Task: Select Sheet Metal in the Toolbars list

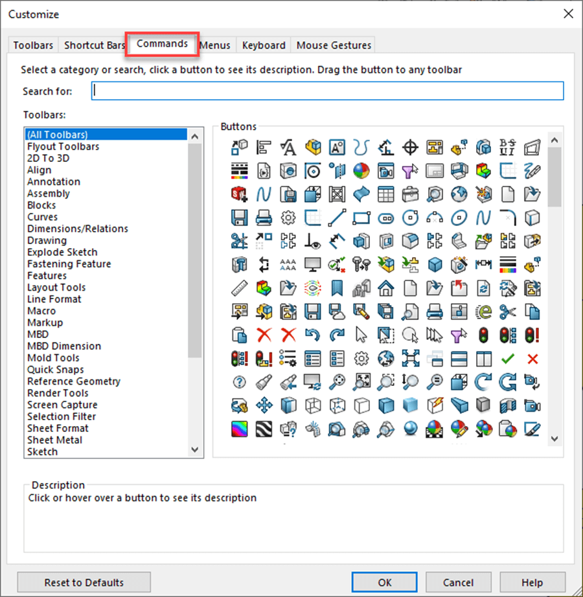Action: pos(54,440)
